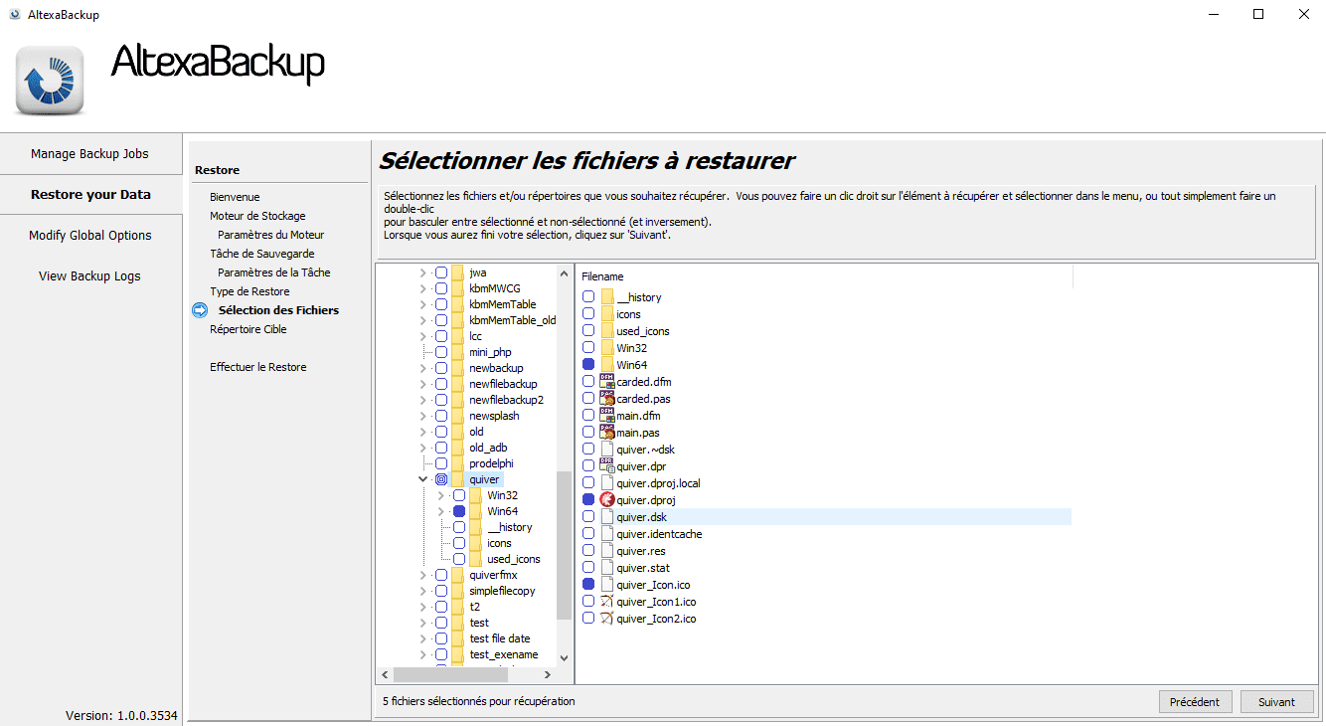Viewport: 1326px width, 726px height.
Task: Click the quiver_Icon2.ico file icon
Action: click(x=606, y=618)
